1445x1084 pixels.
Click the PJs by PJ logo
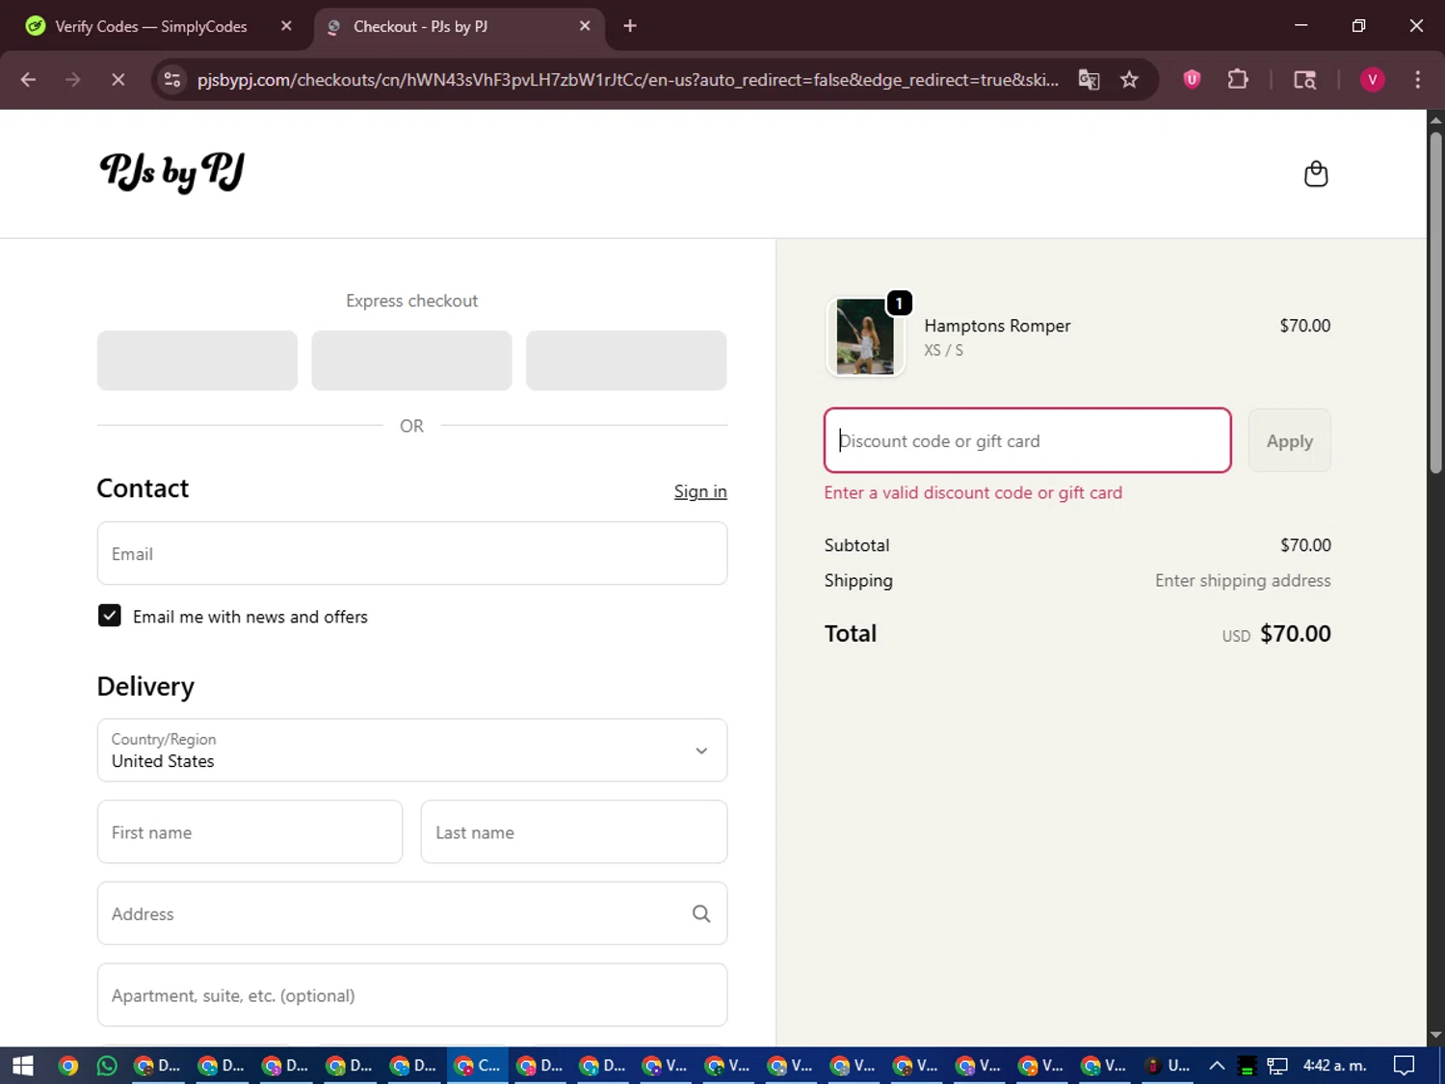[x=172, y=172]
